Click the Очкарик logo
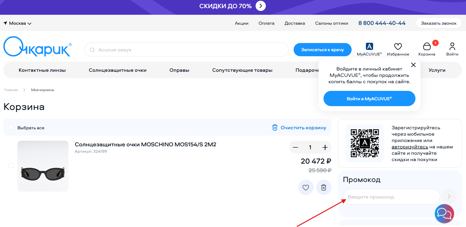 [x=38, y=46]
